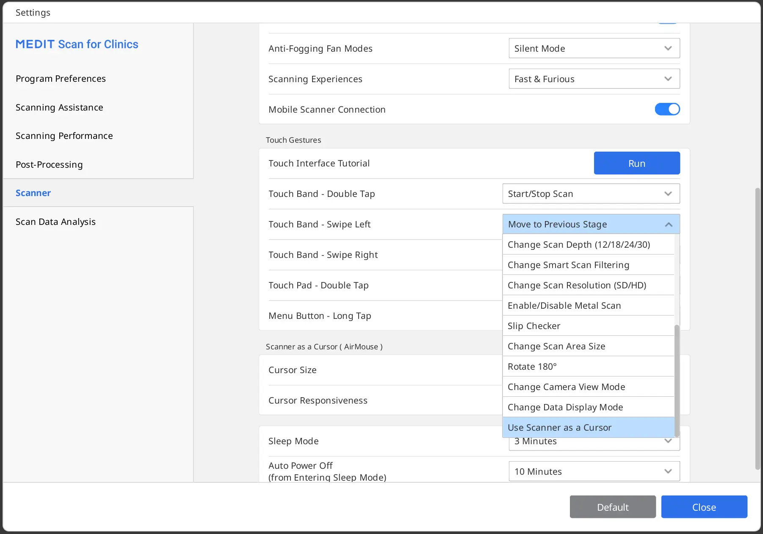Image resolution: width=763 pixels, height=534 pixels.
Task: Select Change Smart Scan Filtering option
Action: [x=588, y=265]
